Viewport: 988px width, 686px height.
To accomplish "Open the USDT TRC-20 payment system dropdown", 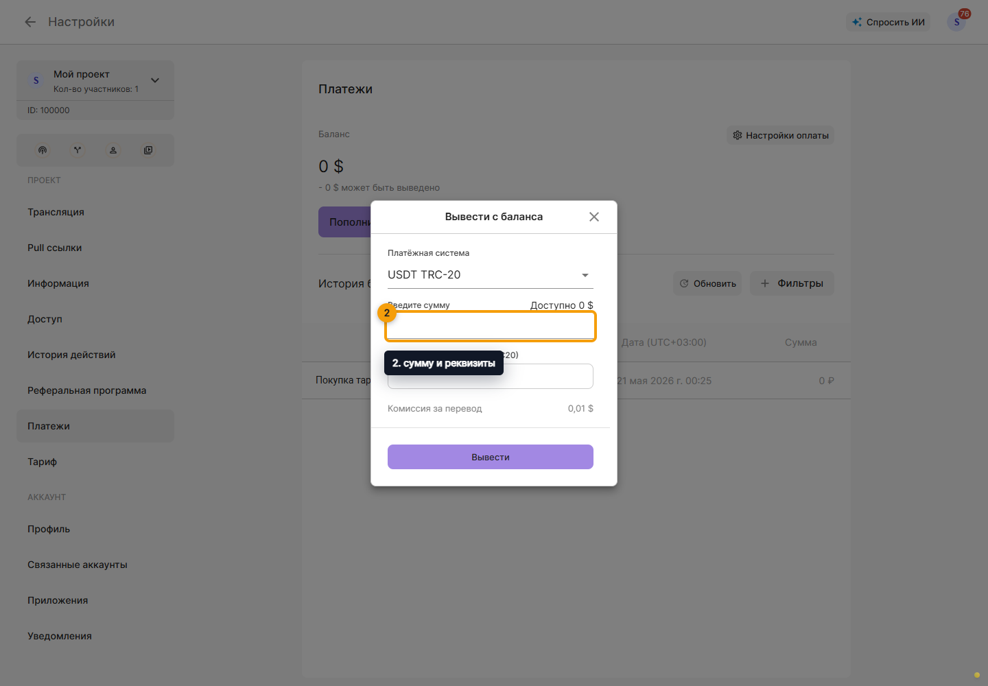I will (x=491, y=274).
